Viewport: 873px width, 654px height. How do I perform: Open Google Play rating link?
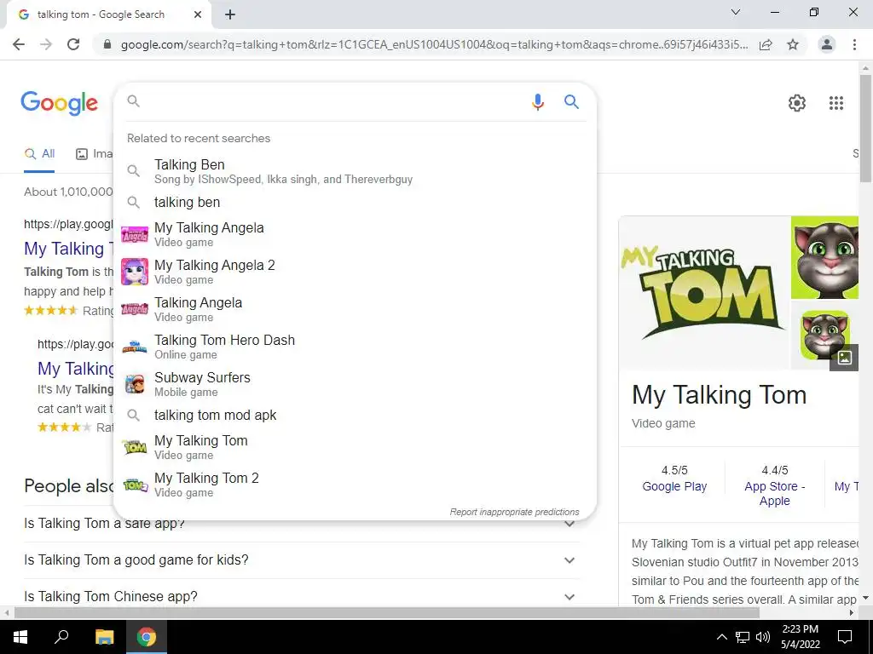[x=674, y=486]
